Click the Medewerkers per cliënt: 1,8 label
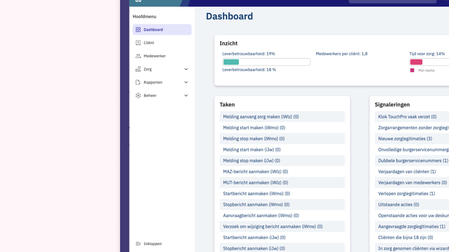This screenshot has height=252, width=449. (x=341, y=54)
